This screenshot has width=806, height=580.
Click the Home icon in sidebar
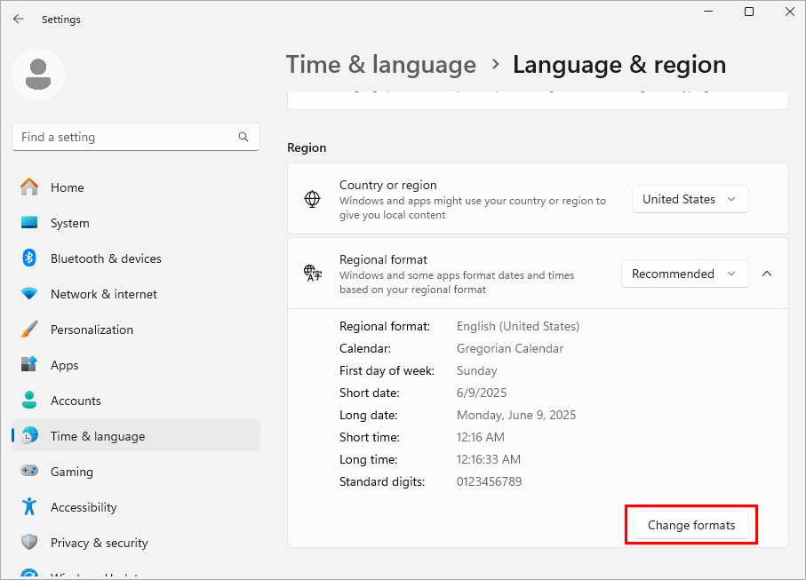[29, 187]
